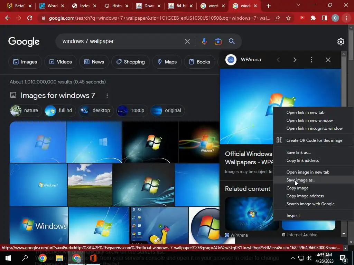Open Windows taskbar search
Viewport: 354px width, 265px height.
(x=25, y=258)
